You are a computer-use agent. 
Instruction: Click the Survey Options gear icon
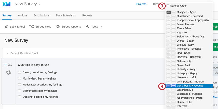58,27
